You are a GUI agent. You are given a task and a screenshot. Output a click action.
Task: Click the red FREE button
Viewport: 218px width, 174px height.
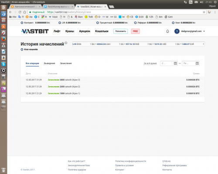(x=135, y=31)
